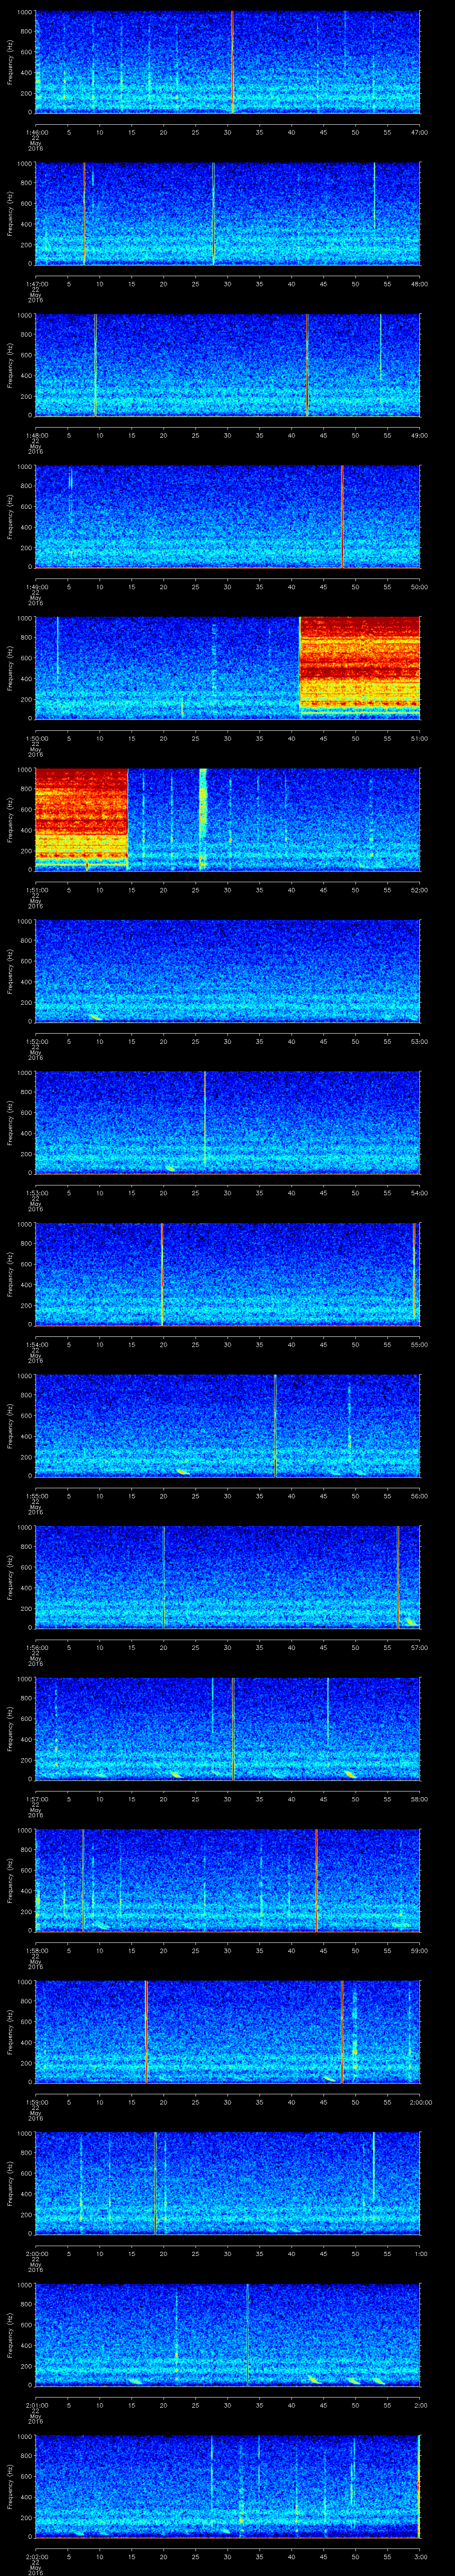
Task: Select the spectrogram panel beginning at 2:01:00
Action: click(227, 2334)
